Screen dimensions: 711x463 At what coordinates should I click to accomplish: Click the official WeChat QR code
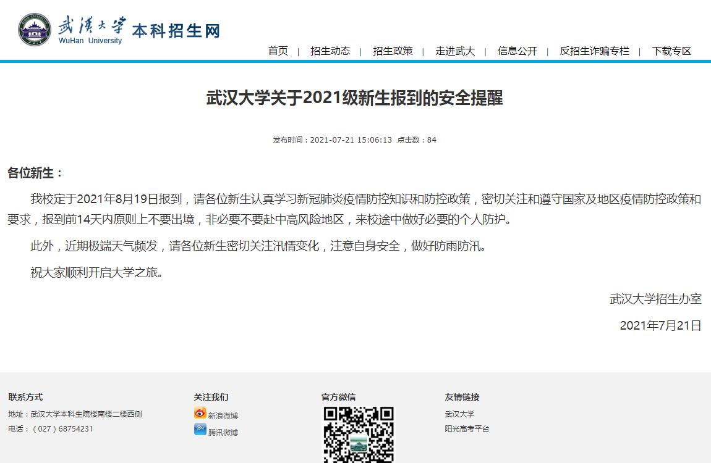pos(359,434)
